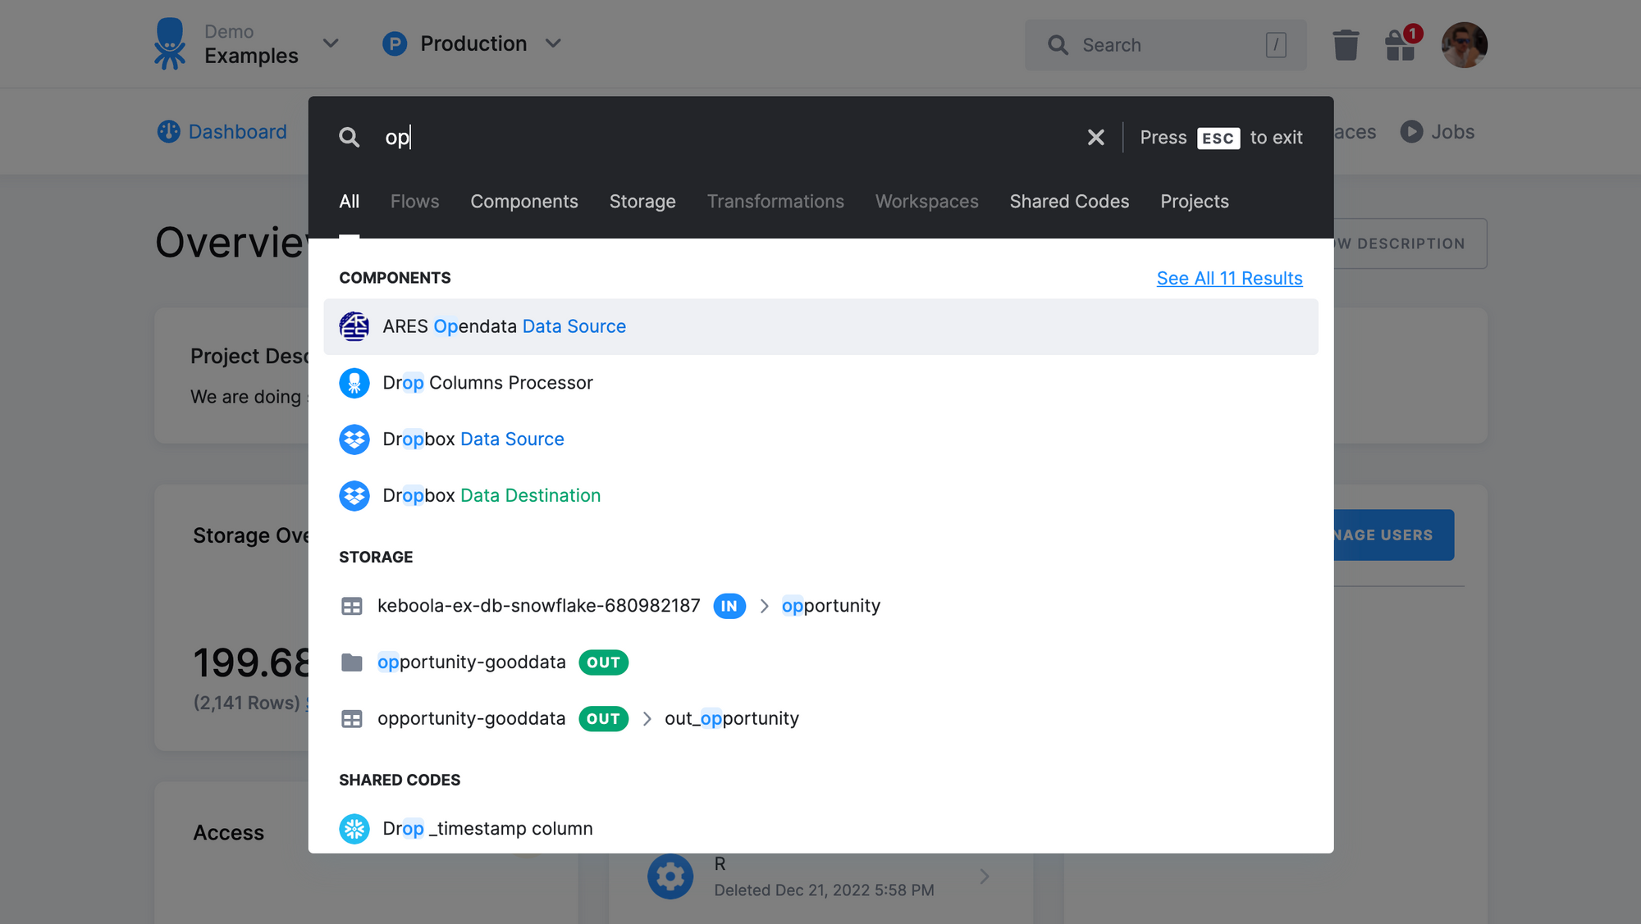Screen dimensions: 1641x924
Task: Click the Keboola octopus logo
Action: click(170, 43)
